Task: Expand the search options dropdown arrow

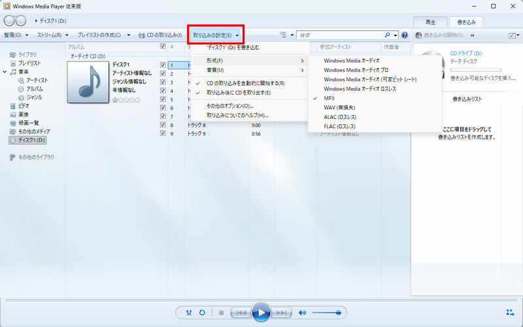Action: pos(396,35)
